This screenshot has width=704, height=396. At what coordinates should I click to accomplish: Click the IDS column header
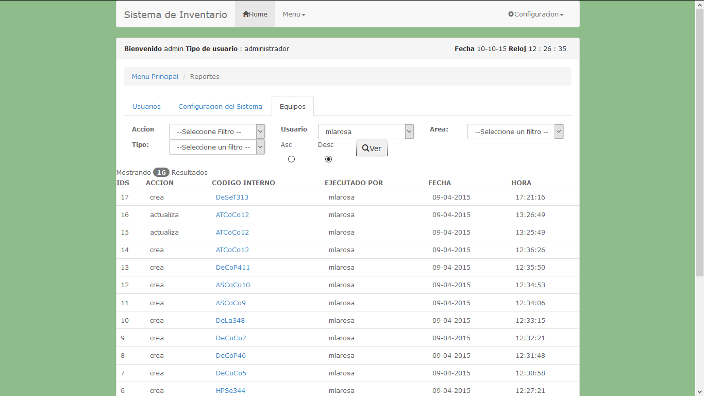(x=123, y=183)
